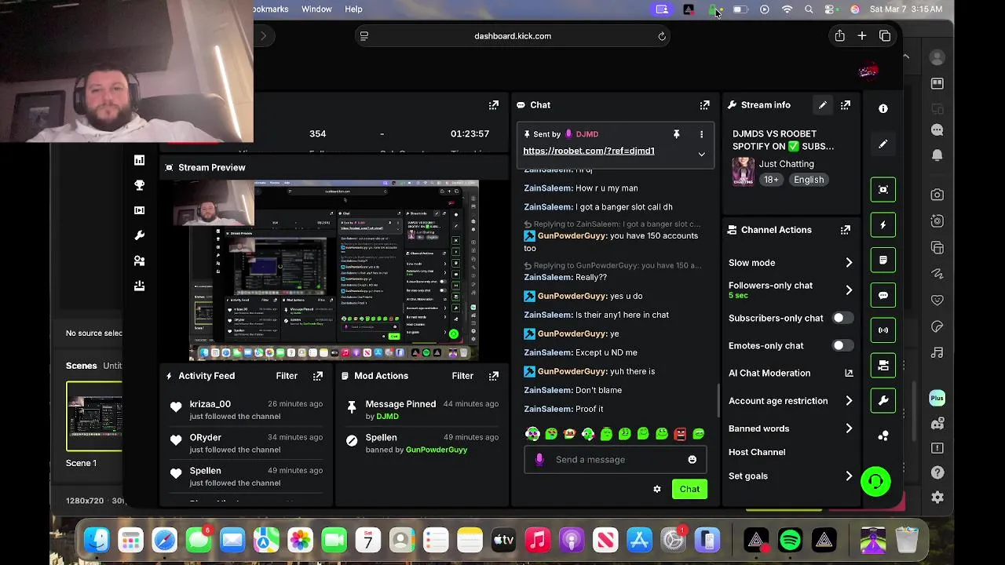Expand the Slow mode options
The width and height of the screenshot is (1005, 565).
coord(849,263)
